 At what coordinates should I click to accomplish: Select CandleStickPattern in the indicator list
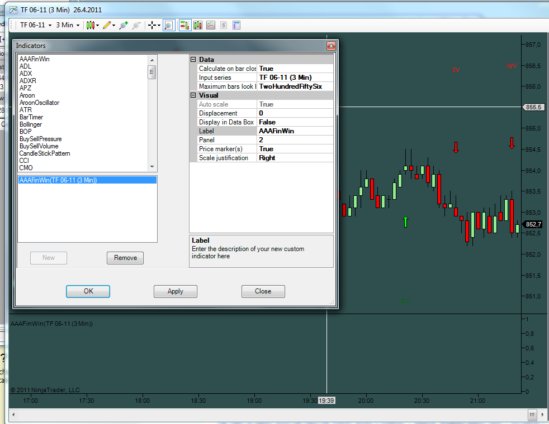coord(45,153)
